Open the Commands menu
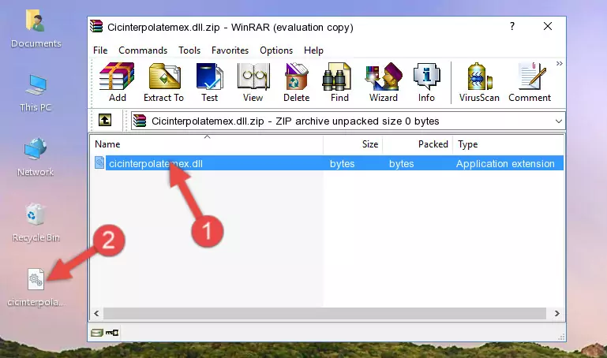Screen dimensions: 607x358 coord(143,50)
